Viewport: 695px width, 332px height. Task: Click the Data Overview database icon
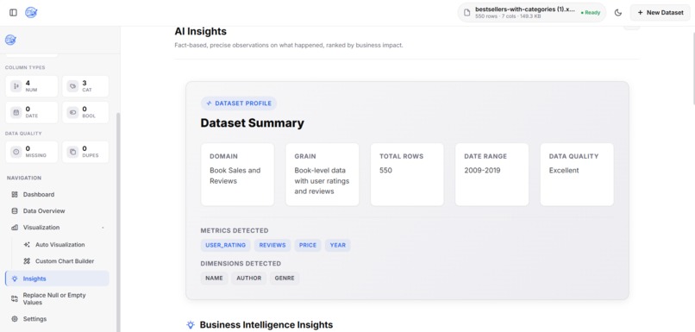click(x=15, y=211)
